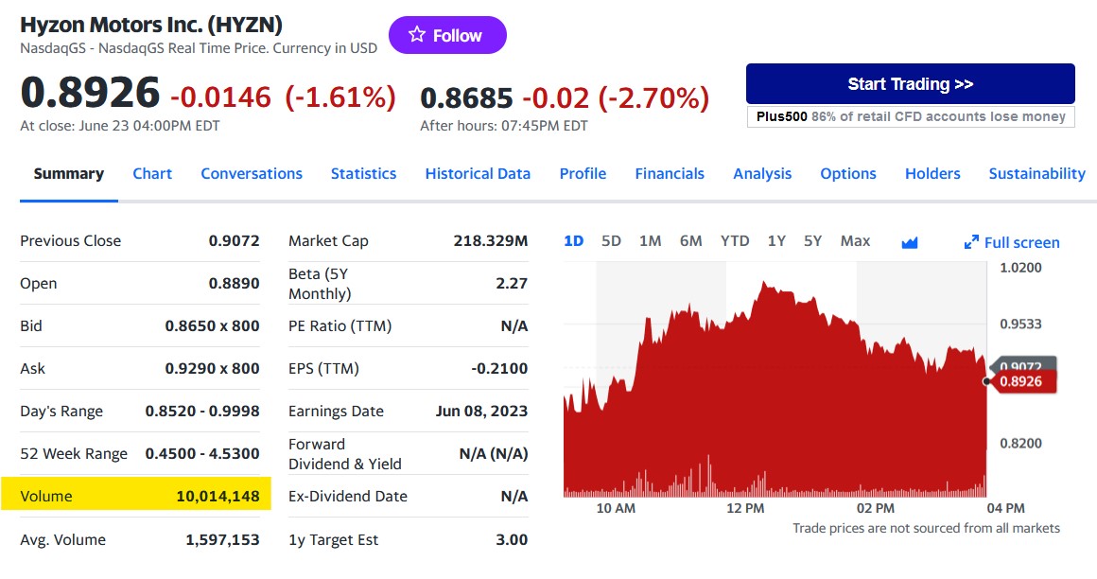Click the current price marker 0.8926
1097x579 pixels.
point(1025,382)
